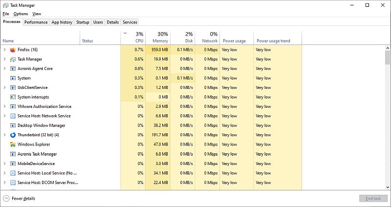Screen dimensions: 391x207
Task: Sort processes by Network column
Action: [x=207, y=38]
